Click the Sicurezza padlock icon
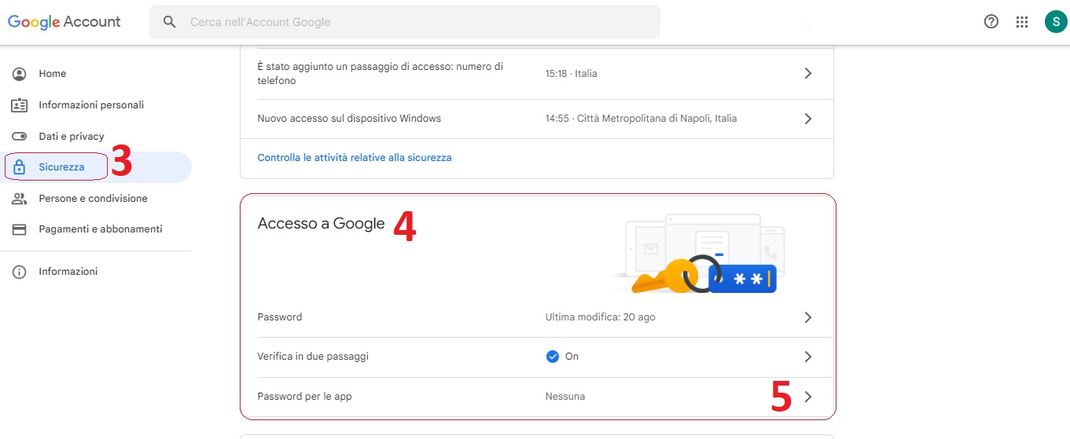 (x=20, y=167)
